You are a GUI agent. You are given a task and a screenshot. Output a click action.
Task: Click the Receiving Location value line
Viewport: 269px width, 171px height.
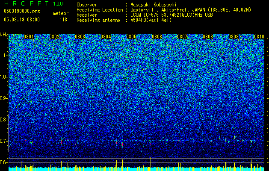click(x=191, y=10)
